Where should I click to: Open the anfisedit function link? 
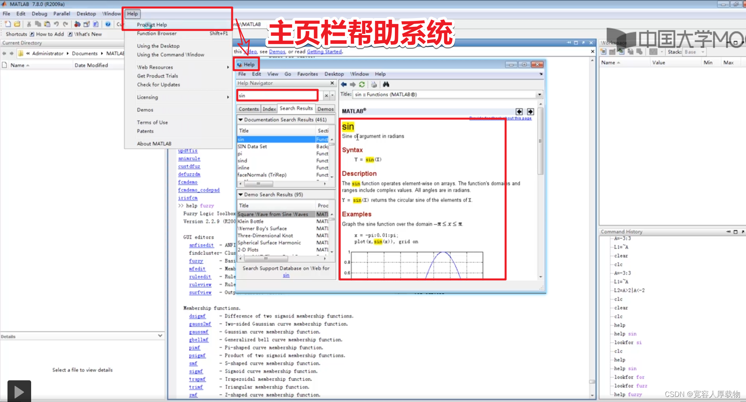pyautogui.click(x=201, y=245)
